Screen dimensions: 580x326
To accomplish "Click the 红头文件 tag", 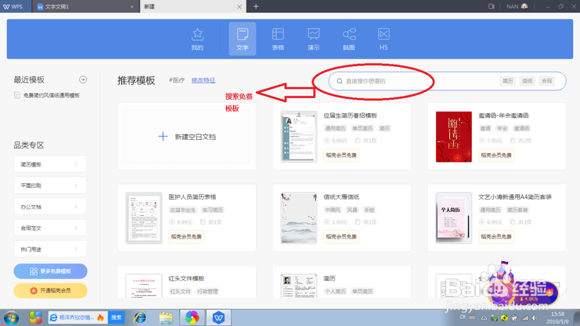I will coord(180,291).
